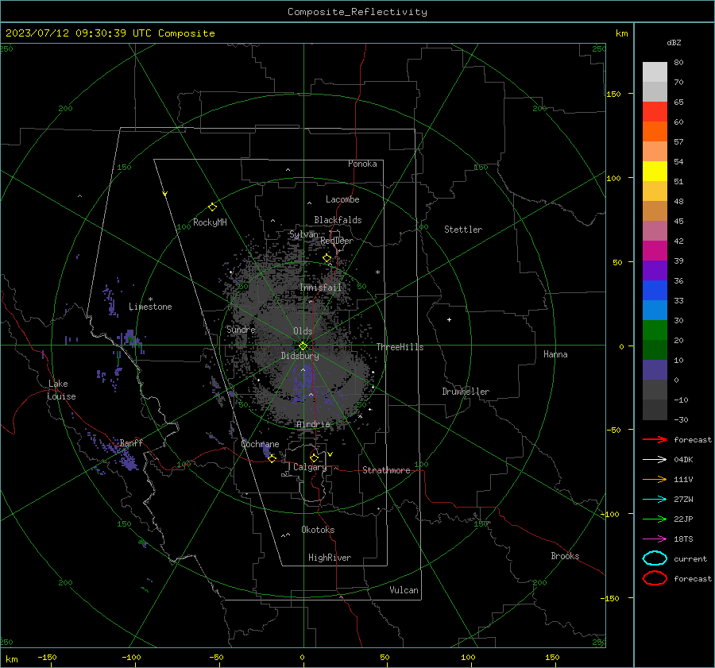Click the 150 value on right axis
Screen dimensions: 715x668
point(614,94)
